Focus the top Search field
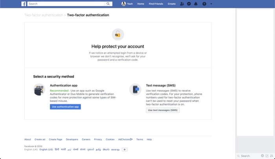The height and width of the screenshot is (159, 275). coord(66,4)
